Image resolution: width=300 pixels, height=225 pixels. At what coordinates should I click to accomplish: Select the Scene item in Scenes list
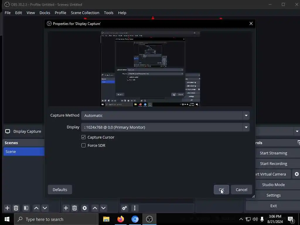[24, 151]
